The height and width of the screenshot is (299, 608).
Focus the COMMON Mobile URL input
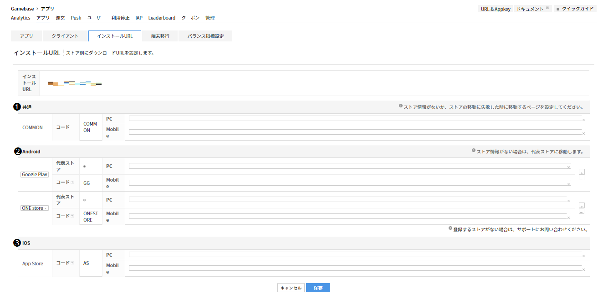pyautogui.click(x=355, y=132)
